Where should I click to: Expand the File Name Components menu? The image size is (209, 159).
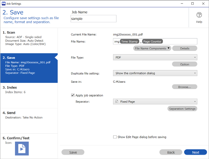pos(152,48)
